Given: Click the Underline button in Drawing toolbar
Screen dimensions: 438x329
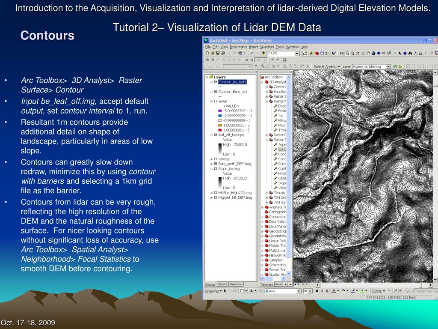Looking at the screenshot, I should [x=327, y=291].
